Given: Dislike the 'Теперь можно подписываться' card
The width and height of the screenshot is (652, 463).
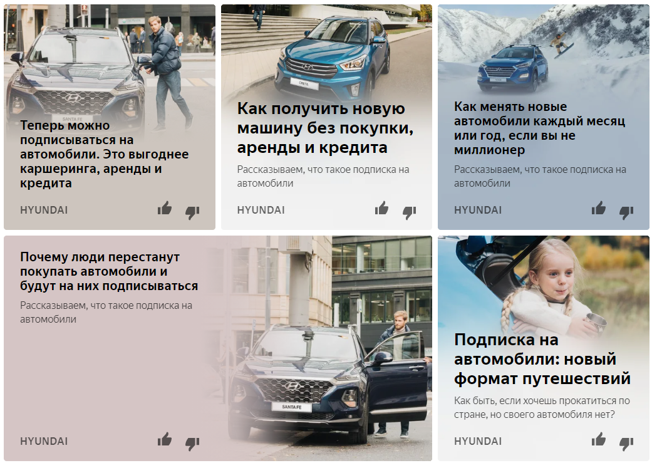Looking at the screenshot, I should click(192, 212).
